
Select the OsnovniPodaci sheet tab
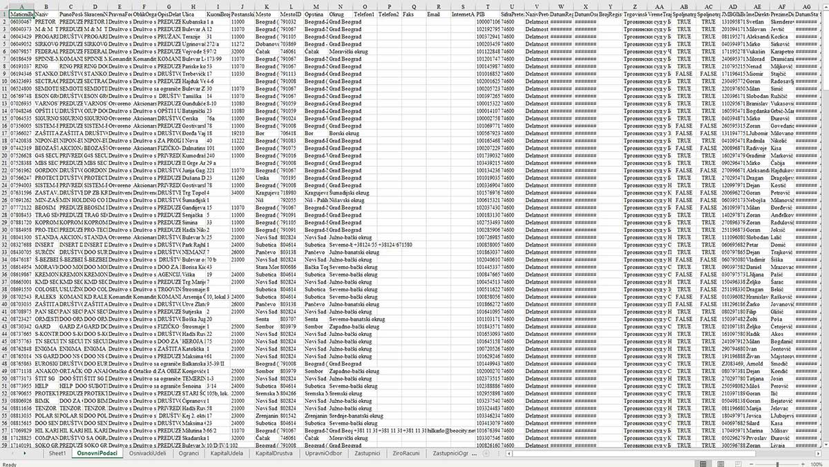tap(97, 453)
